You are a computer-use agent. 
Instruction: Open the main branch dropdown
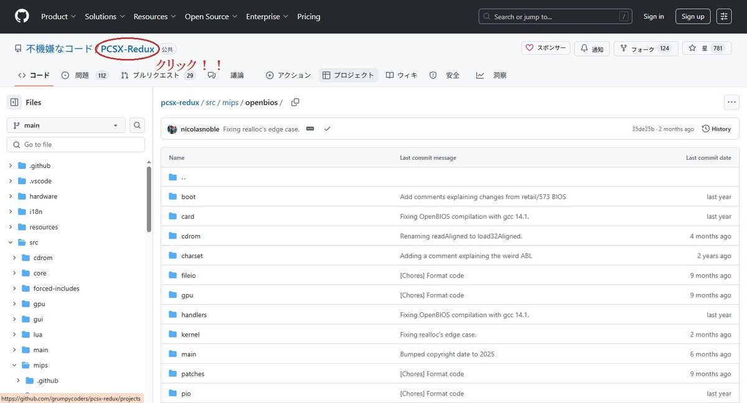(x=65, y=125)
